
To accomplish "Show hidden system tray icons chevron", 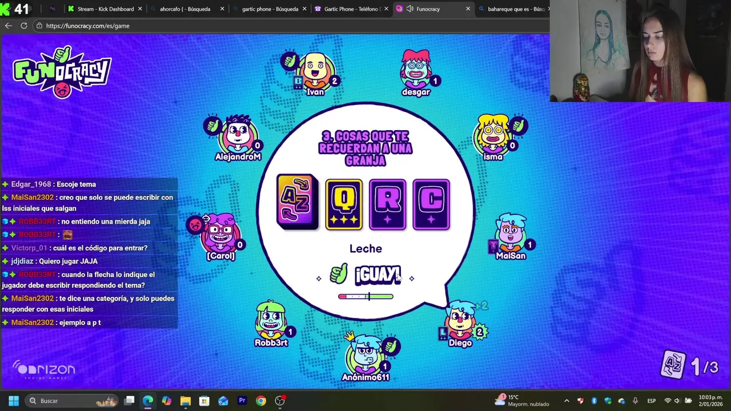I will pos(567,401).
